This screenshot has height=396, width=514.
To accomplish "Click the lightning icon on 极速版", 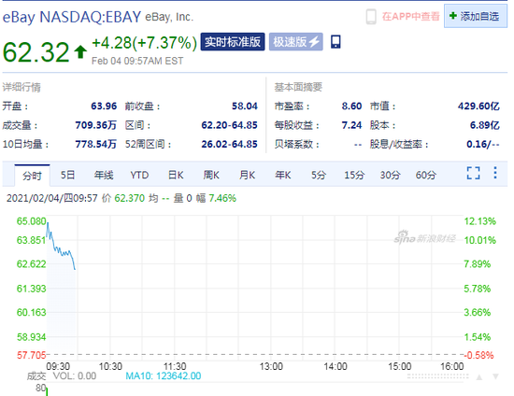I will (314, 42).
